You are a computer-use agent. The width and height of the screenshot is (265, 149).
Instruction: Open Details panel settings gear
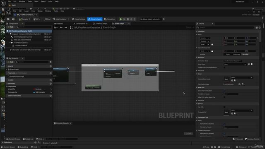pyautogui.click(x=260, y=28)
